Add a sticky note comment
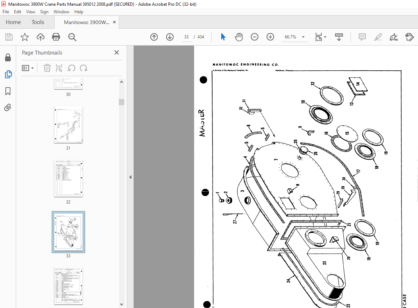This screenshot has height=308, width=418. 362,37
